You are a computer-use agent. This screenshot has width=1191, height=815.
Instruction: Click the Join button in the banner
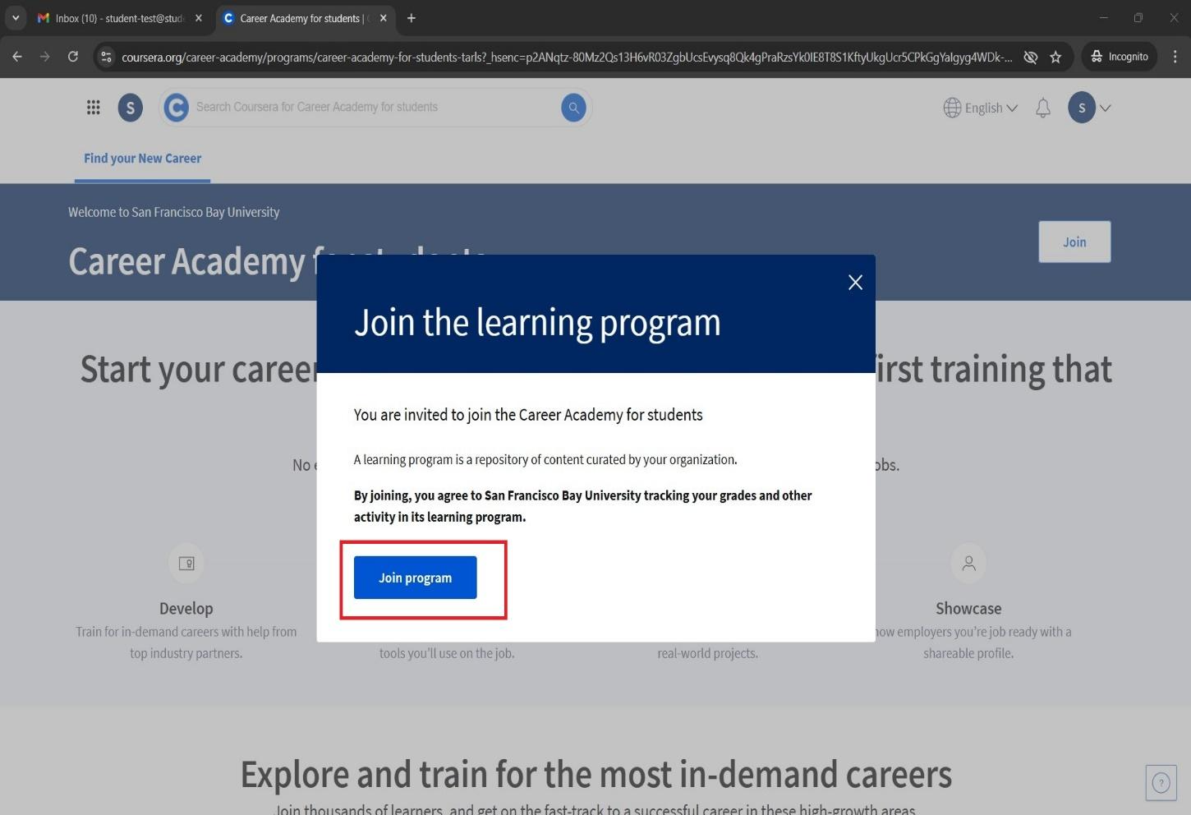pyautogui.click(x=1074, y=242)
